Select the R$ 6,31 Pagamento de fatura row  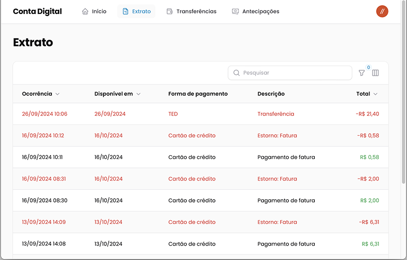coord(200,244)
